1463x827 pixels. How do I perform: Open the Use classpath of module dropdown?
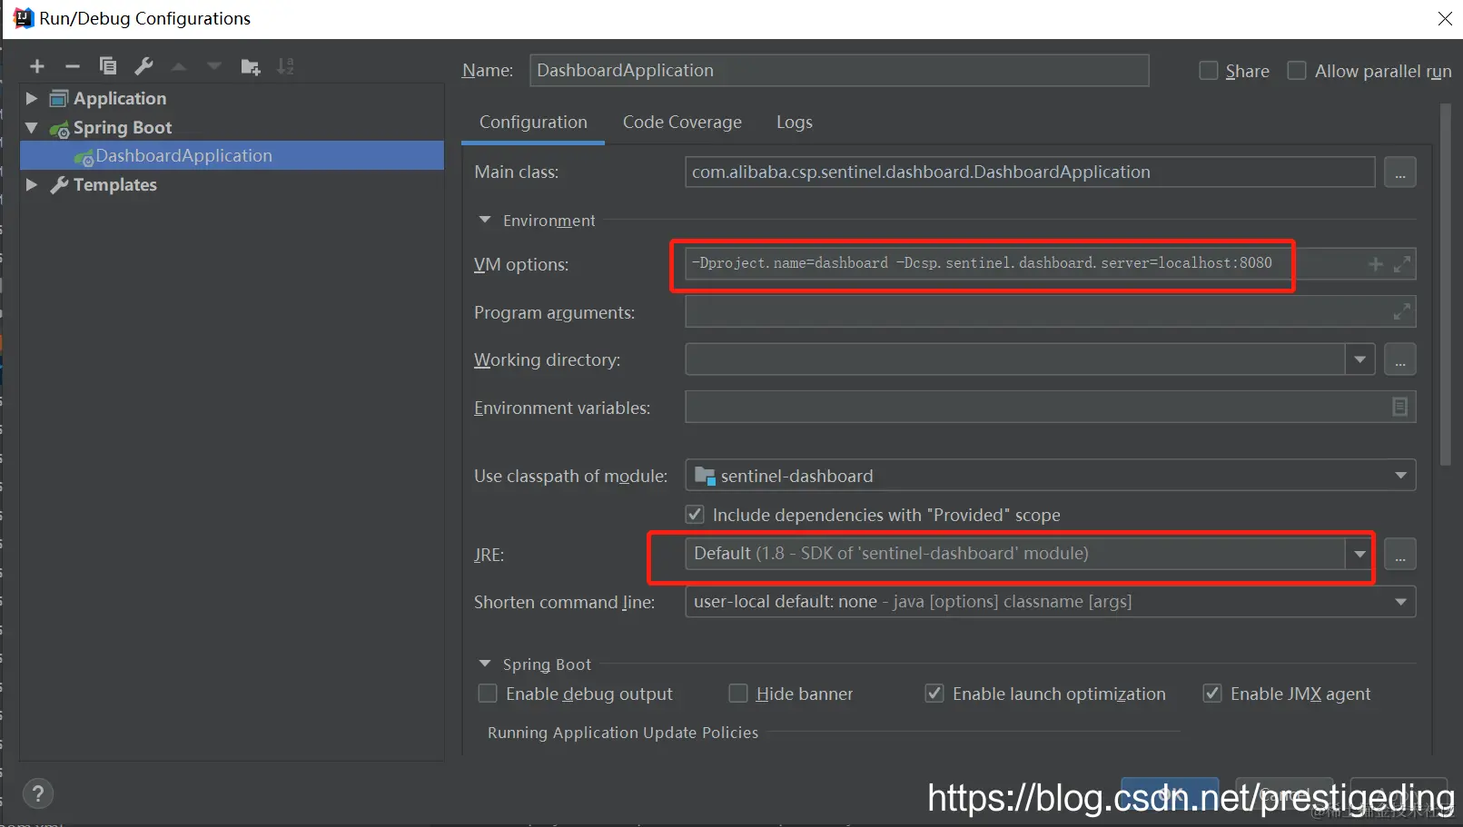point(1400,476)
